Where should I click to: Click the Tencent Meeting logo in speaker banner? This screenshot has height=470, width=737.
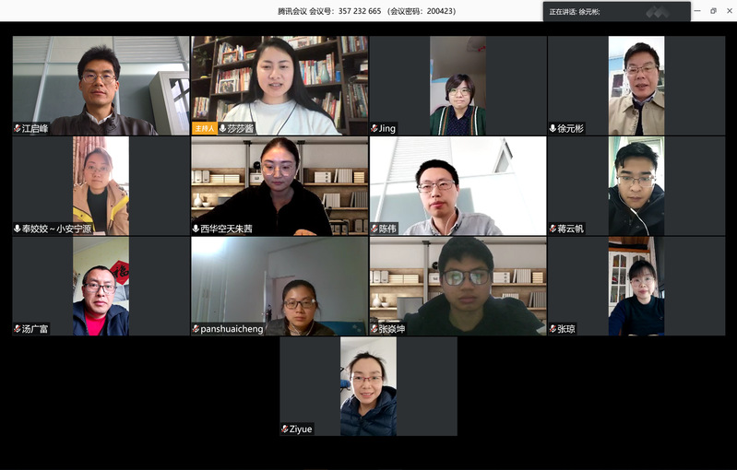click(658, 12)
